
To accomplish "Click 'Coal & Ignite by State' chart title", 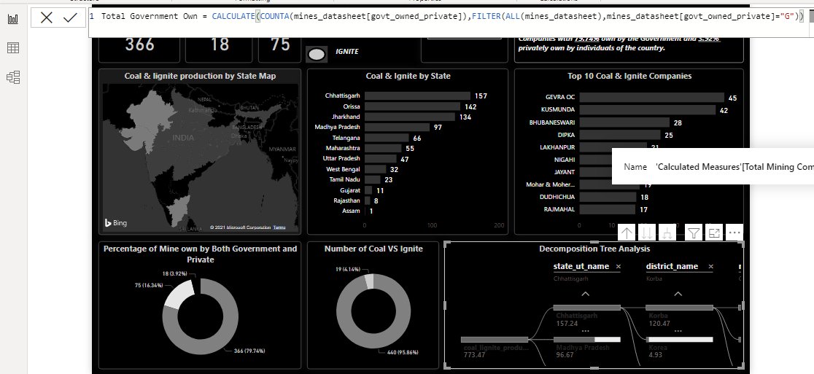I will (408, 76).
